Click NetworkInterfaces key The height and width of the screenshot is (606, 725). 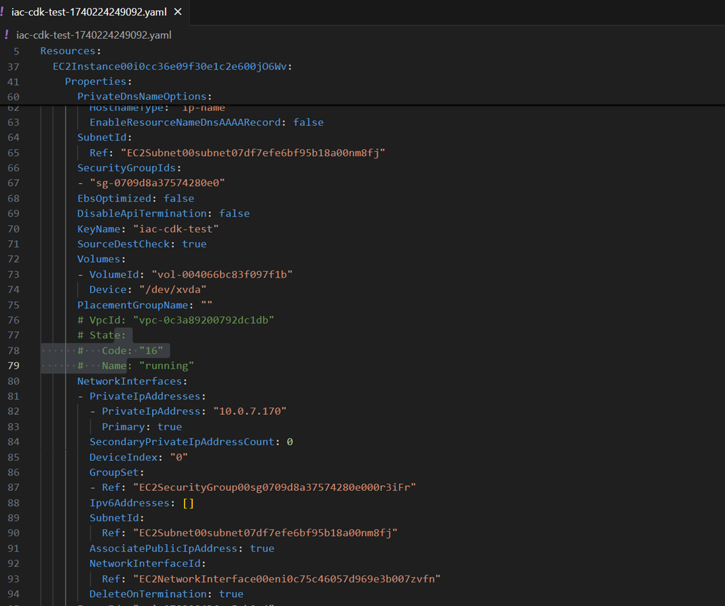click(x=129, y=382)
